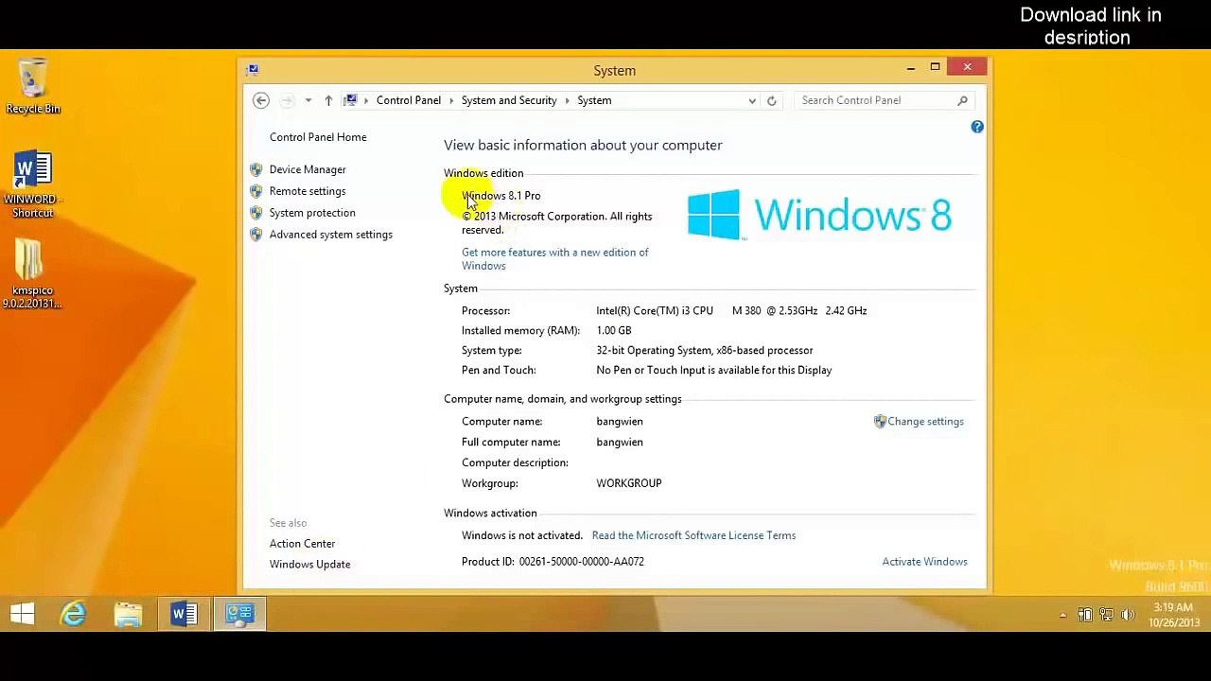Click the computer icon in address bar
The width and height of the screenshot is (1211, 681).
351,100
